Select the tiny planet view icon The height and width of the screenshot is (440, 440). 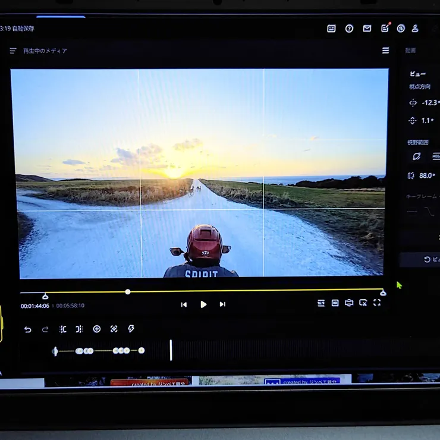coord(416,156)
